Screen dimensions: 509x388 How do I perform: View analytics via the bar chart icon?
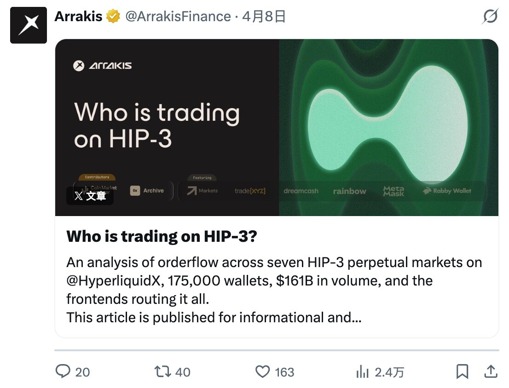pos(363,371)
